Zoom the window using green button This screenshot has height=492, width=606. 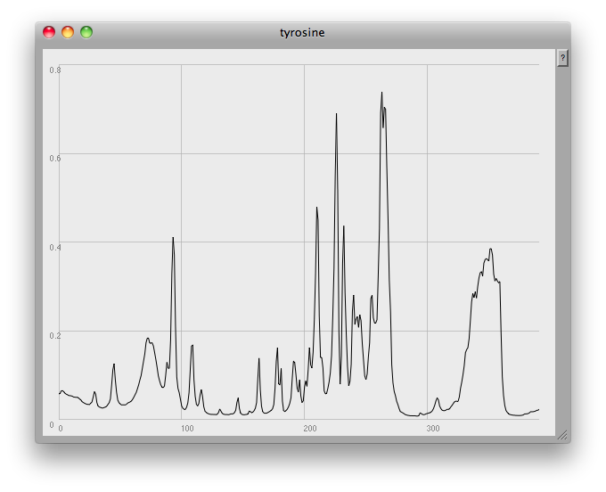(86, 33)
